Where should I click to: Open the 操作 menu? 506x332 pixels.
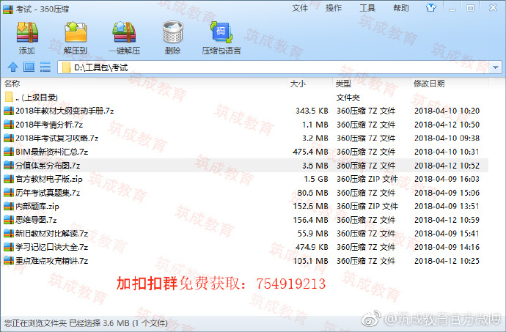[x=334, y=8]
